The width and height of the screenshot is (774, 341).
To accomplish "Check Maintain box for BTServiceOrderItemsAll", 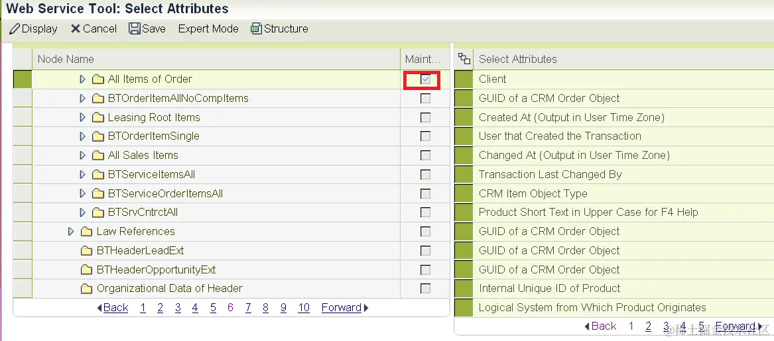I will click(425, 193).
